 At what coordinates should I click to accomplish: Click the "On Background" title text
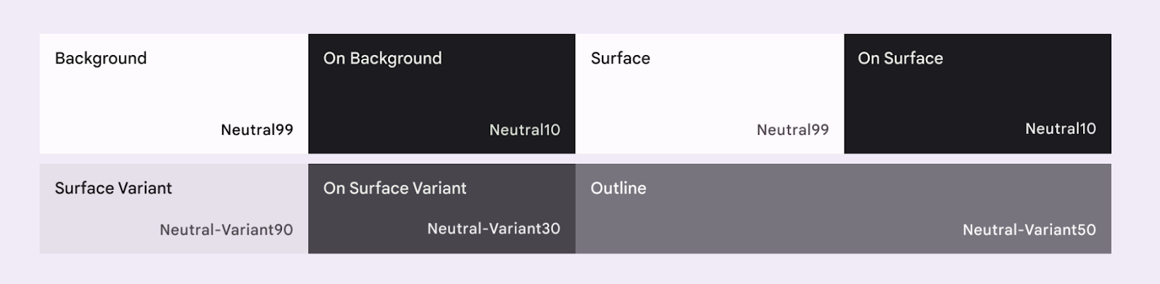pos(382,59)
